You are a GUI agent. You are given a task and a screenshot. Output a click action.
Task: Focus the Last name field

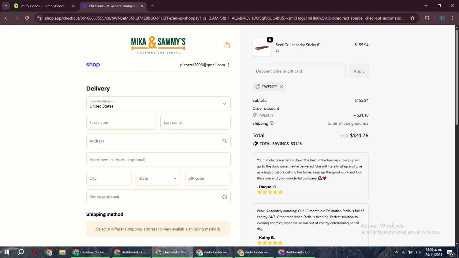pyautogui.click(x=195, y=122)
